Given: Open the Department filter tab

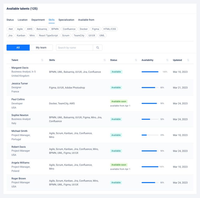Looking at the screenshot, I should [x=38, y=20].
